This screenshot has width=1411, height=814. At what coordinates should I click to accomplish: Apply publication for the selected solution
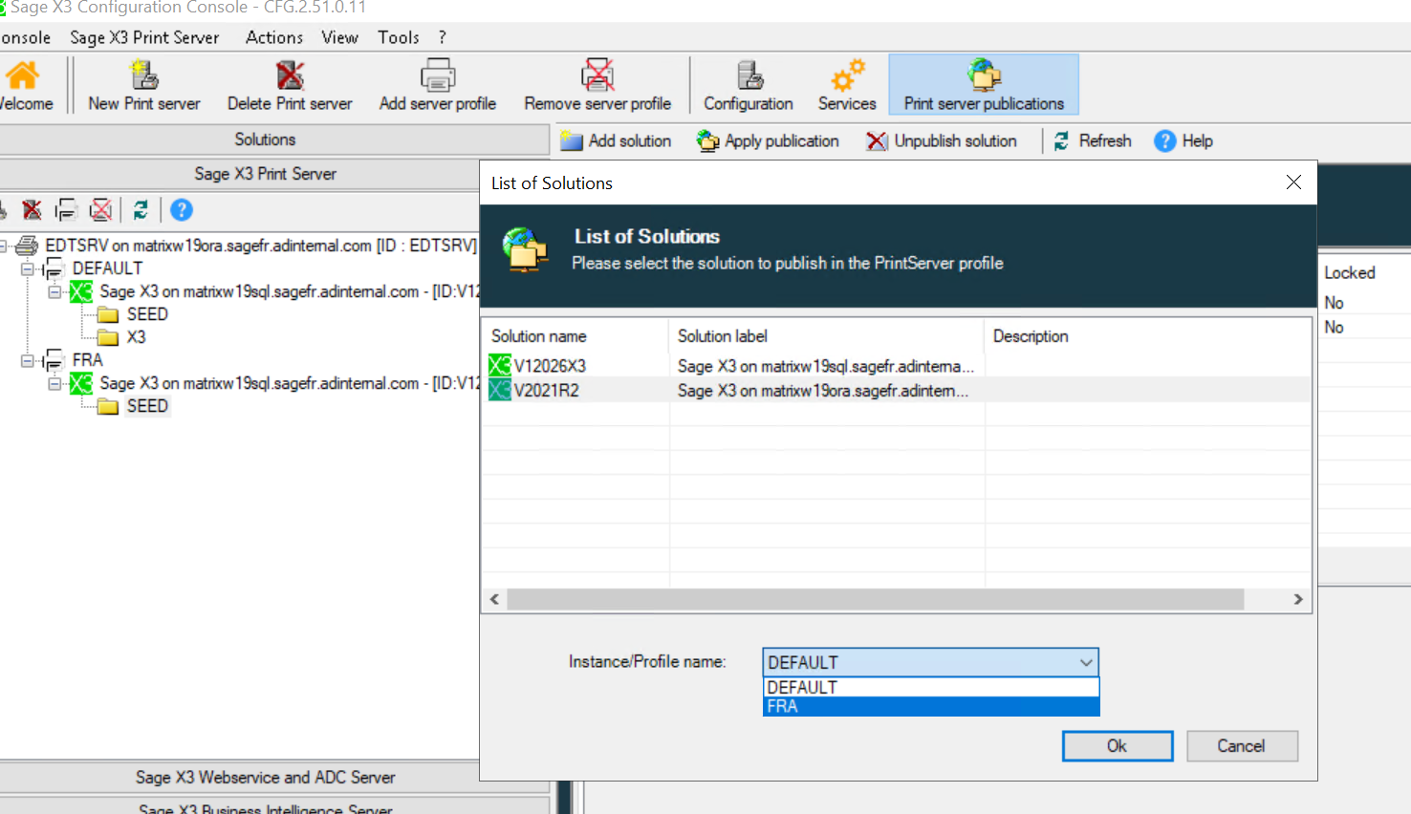[x=768, y=140]
